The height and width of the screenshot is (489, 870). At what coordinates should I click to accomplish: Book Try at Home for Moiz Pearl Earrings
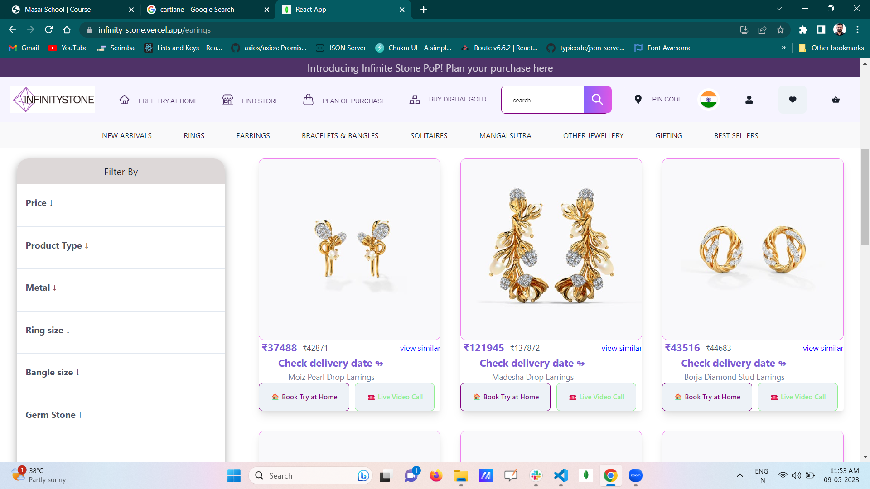[x=304, y=397]
